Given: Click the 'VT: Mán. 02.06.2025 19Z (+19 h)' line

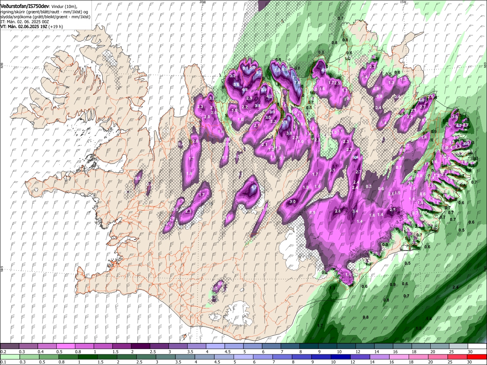Looking at the screenshot, I should point(32,27).
